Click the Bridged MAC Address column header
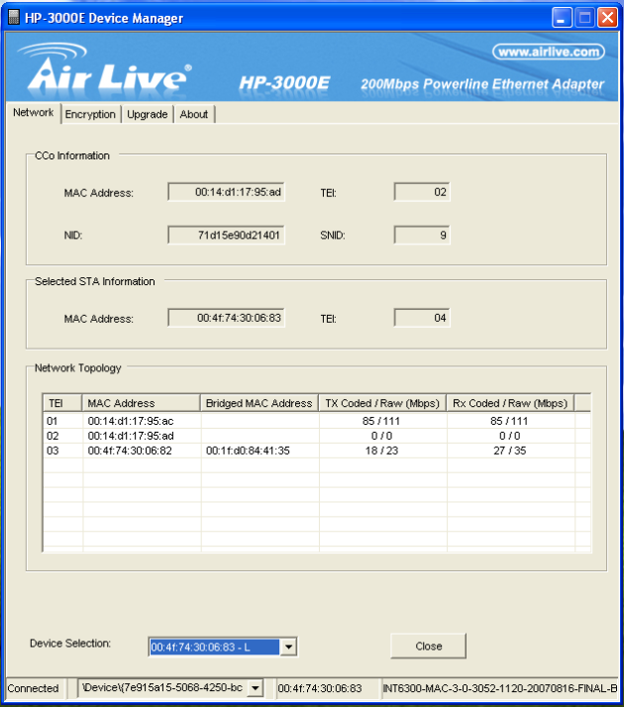Image resolution: width=624 pixels, height=707 pixels. (260, 403)
